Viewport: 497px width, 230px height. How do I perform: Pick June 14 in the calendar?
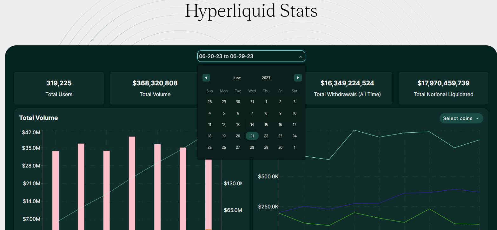click(252, 124)
